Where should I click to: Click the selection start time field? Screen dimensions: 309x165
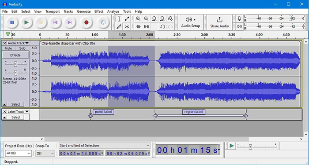point(81,154)
